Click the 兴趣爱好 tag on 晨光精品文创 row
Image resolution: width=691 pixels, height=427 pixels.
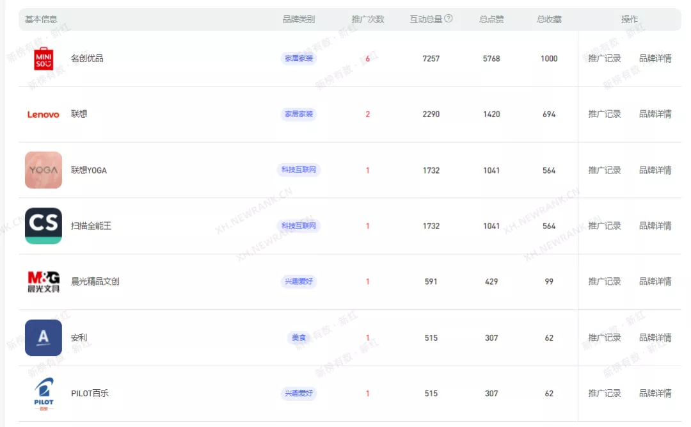[298, 281]
